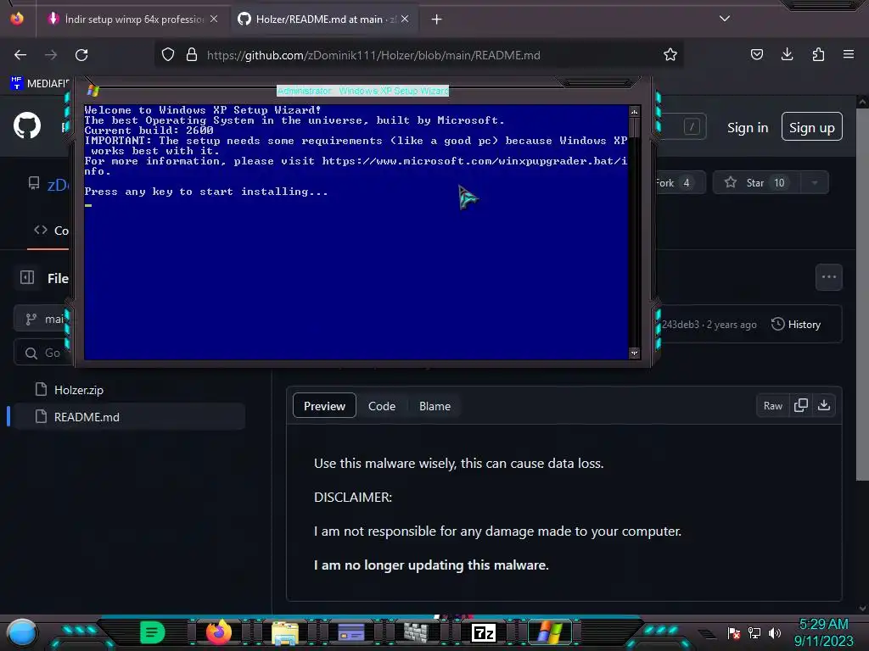
Task: Open 7-Zip from the taskbar
Action: point(483,632)
